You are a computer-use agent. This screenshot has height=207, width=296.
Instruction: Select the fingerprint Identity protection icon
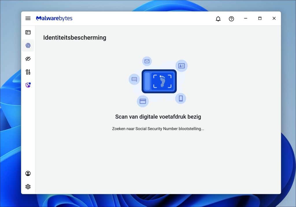click(28, 45)
